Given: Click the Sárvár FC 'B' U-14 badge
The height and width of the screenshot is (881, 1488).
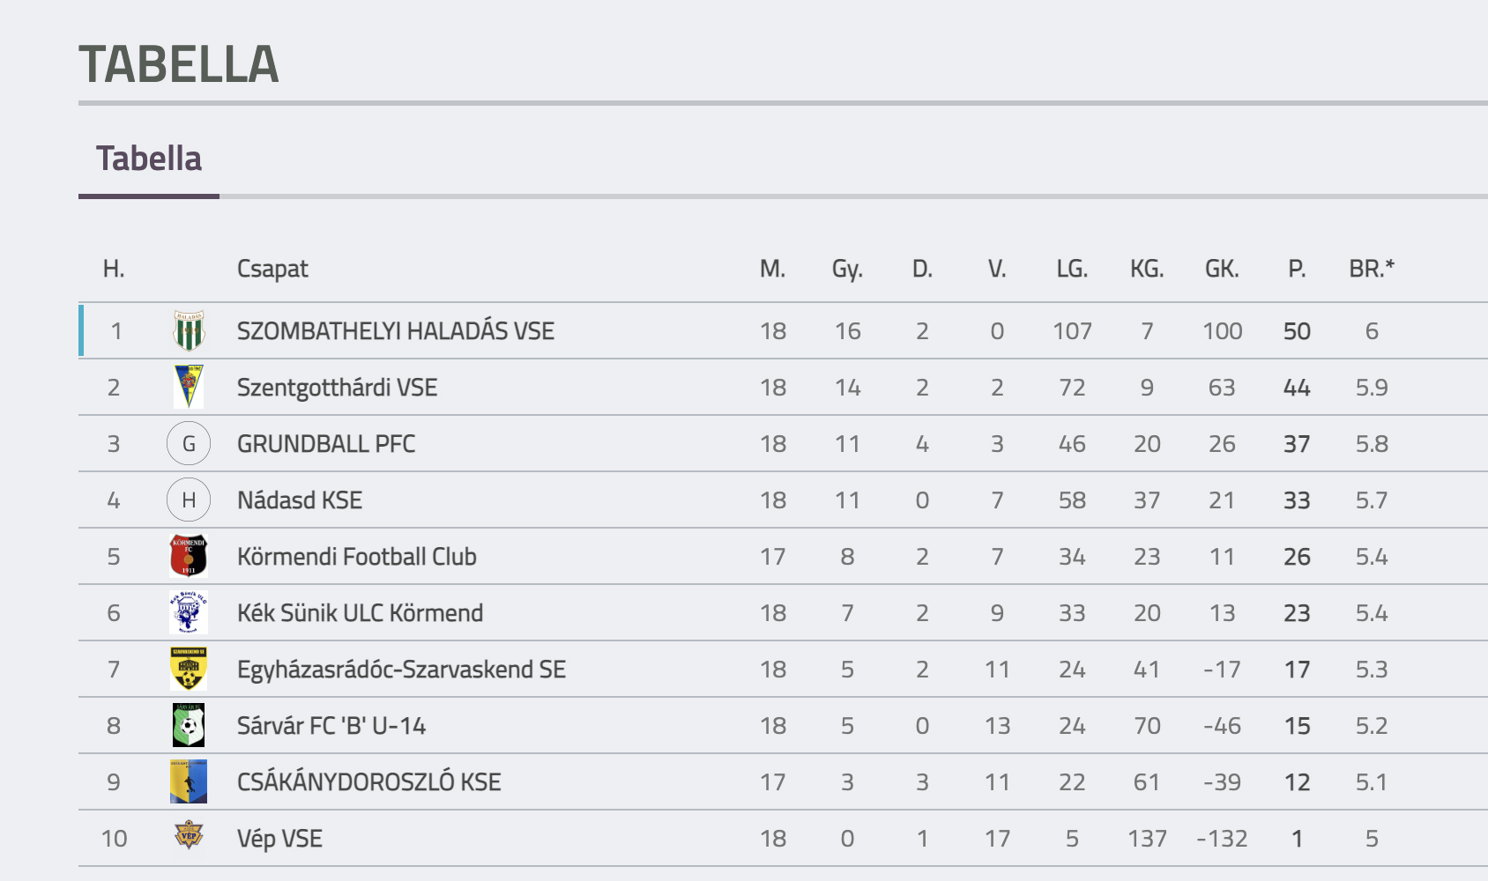Looking at the screenshot, I should coord(189,726).
